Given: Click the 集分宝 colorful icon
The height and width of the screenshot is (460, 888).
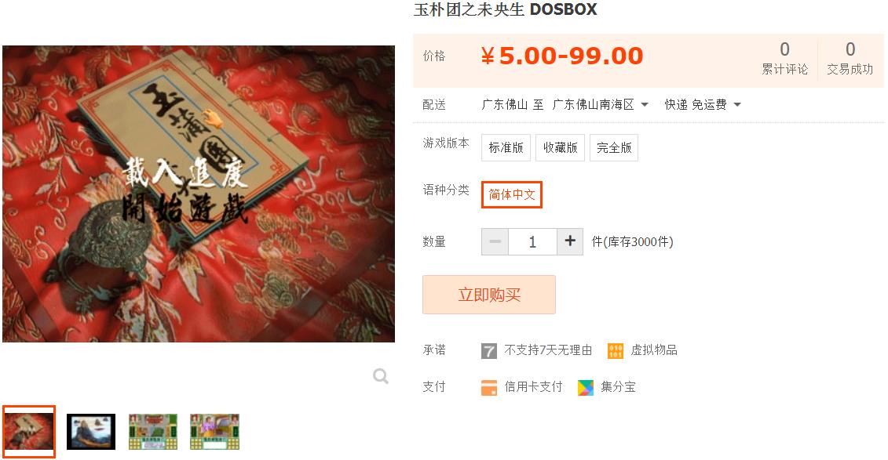Looking at the screenshot, I should pos(586,387).
